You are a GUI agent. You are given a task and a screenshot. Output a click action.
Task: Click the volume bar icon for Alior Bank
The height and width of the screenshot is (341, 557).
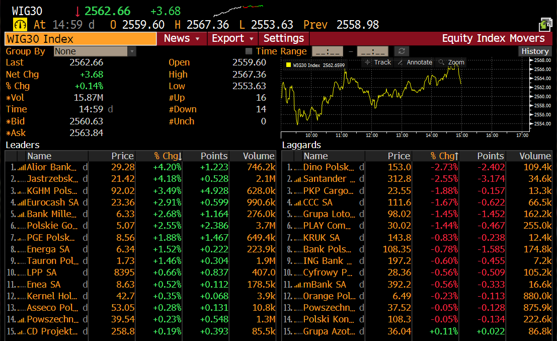click(22, 167)
